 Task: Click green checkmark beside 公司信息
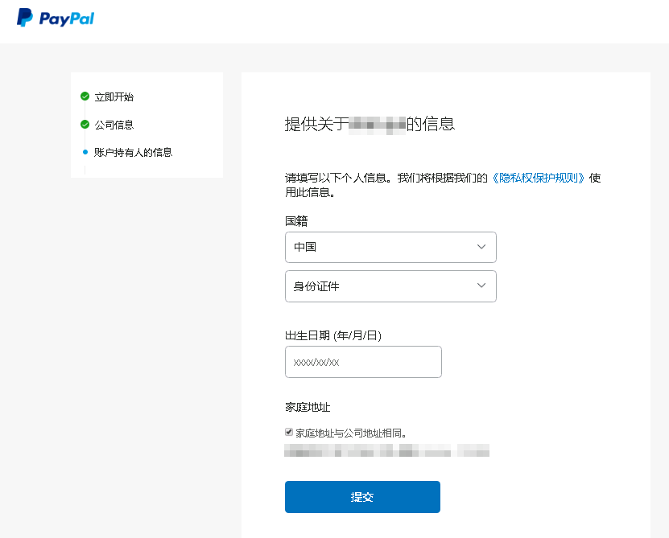pos(86,124)
